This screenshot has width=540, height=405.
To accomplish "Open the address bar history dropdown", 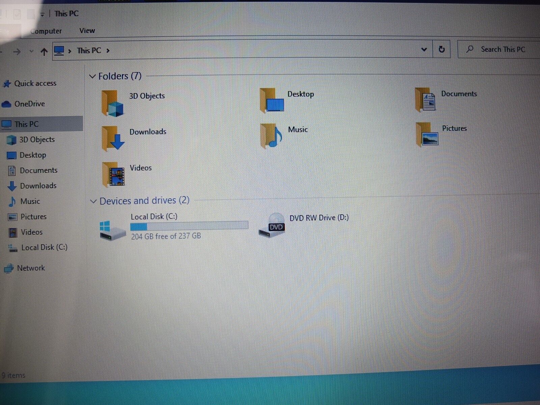I will click(x=424, y=50).
